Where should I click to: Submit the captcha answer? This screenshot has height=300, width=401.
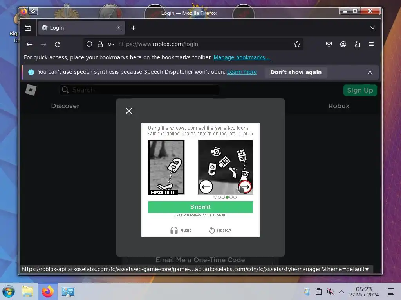[200, 207]
